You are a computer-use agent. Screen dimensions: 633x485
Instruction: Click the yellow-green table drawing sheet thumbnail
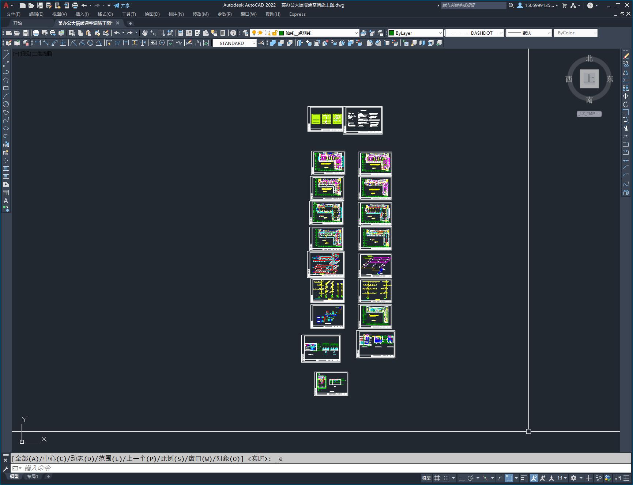pyautogui.click(x=325, y=119)
